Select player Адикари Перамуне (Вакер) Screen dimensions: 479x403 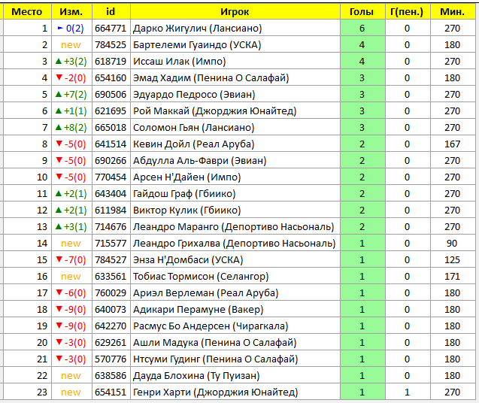199,310
